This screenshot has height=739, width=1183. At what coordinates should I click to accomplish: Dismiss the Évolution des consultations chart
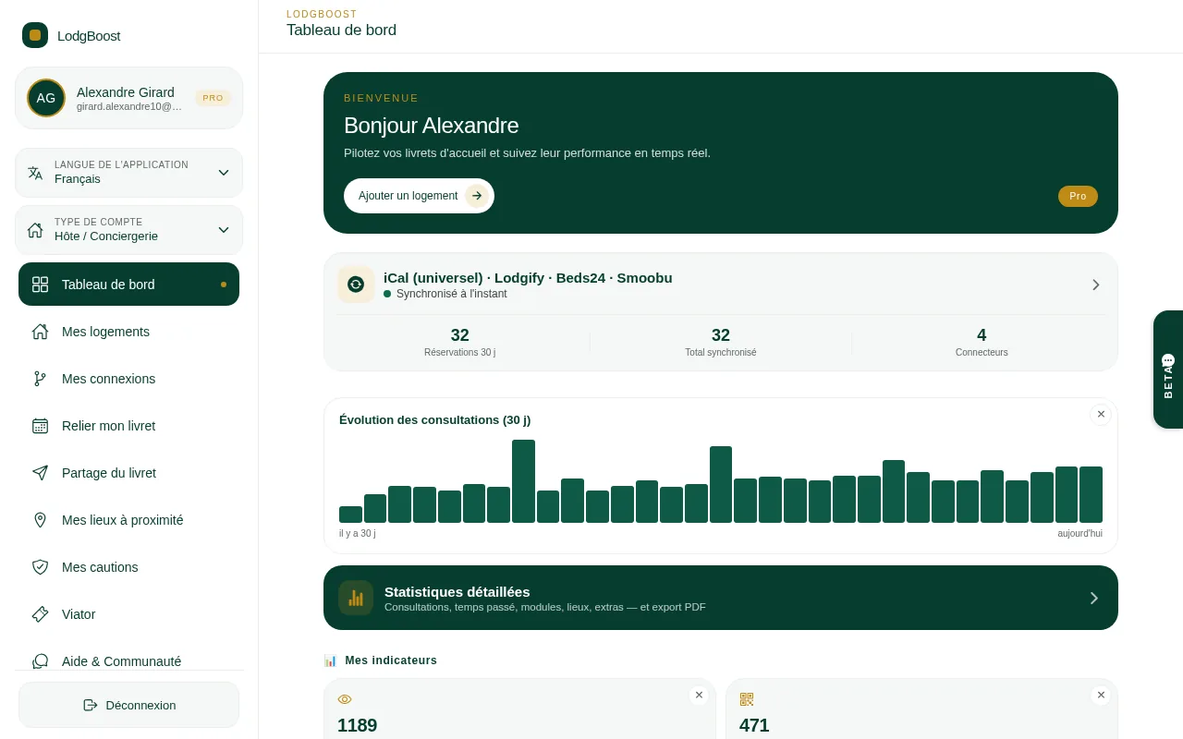(x=1101, y=414)
